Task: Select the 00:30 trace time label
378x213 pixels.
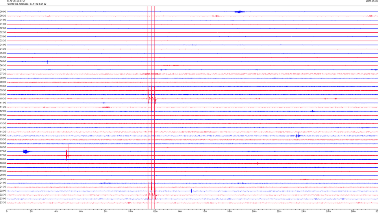Action: pos(3,16)
